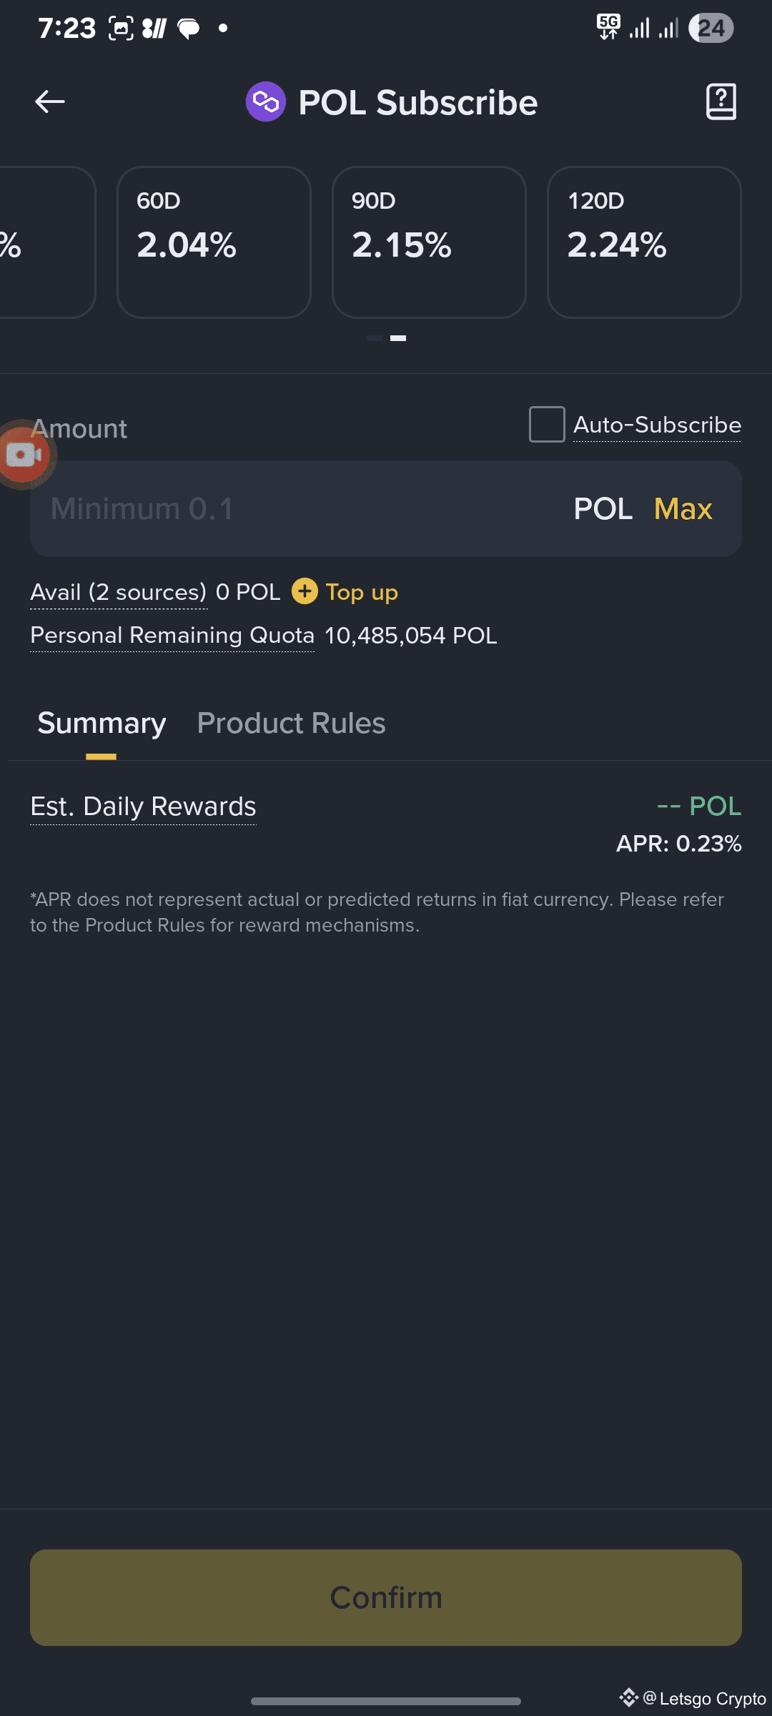
Task: Tap the Top up link
Action: [362, 592]
